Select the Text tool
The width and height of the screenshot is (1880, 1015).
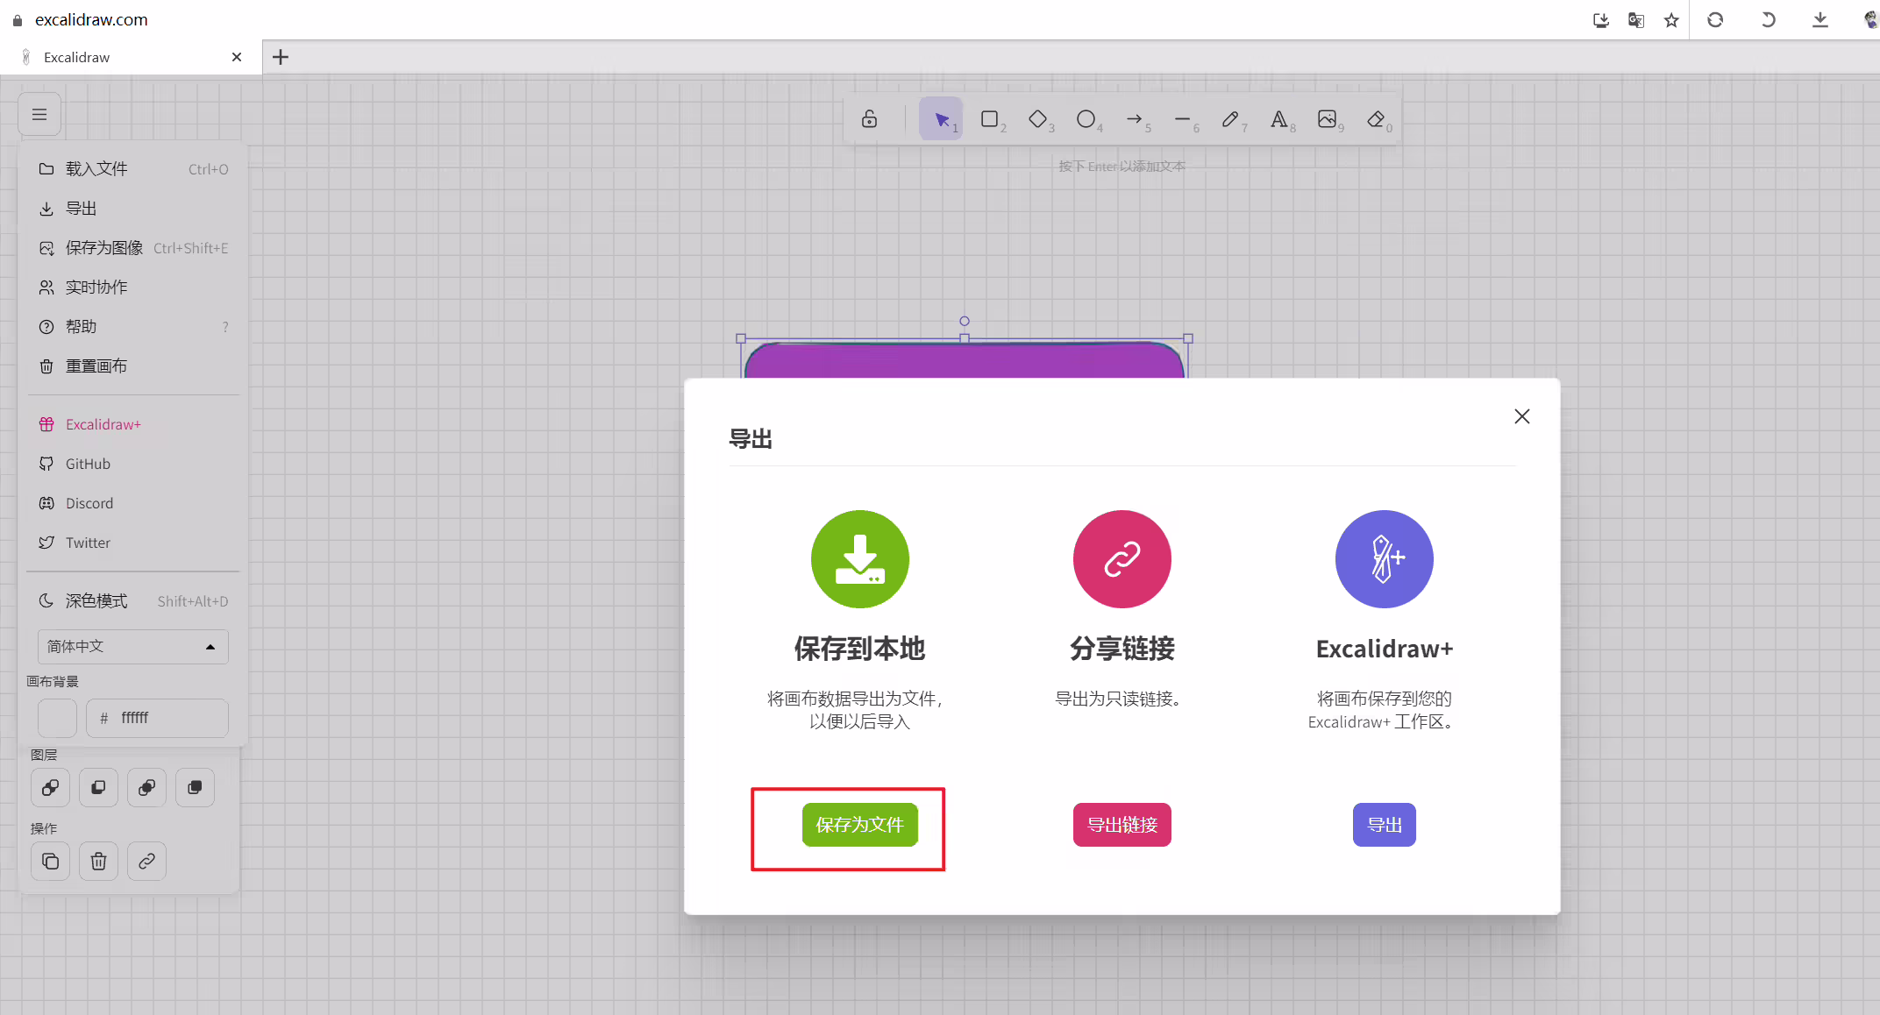(1279, 119)
